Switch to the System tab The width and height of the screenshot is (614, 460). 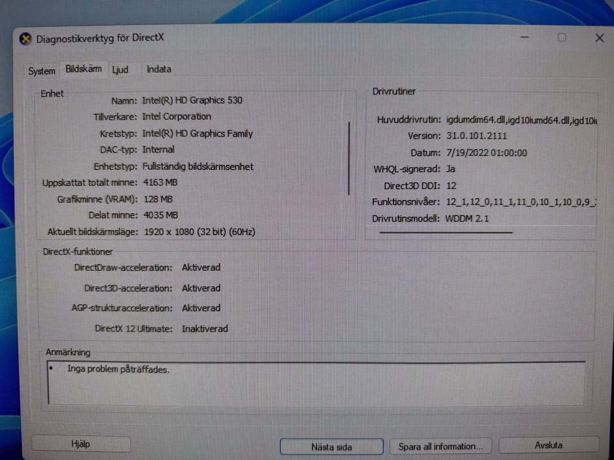pyautogui.click(x=42, y=71)
